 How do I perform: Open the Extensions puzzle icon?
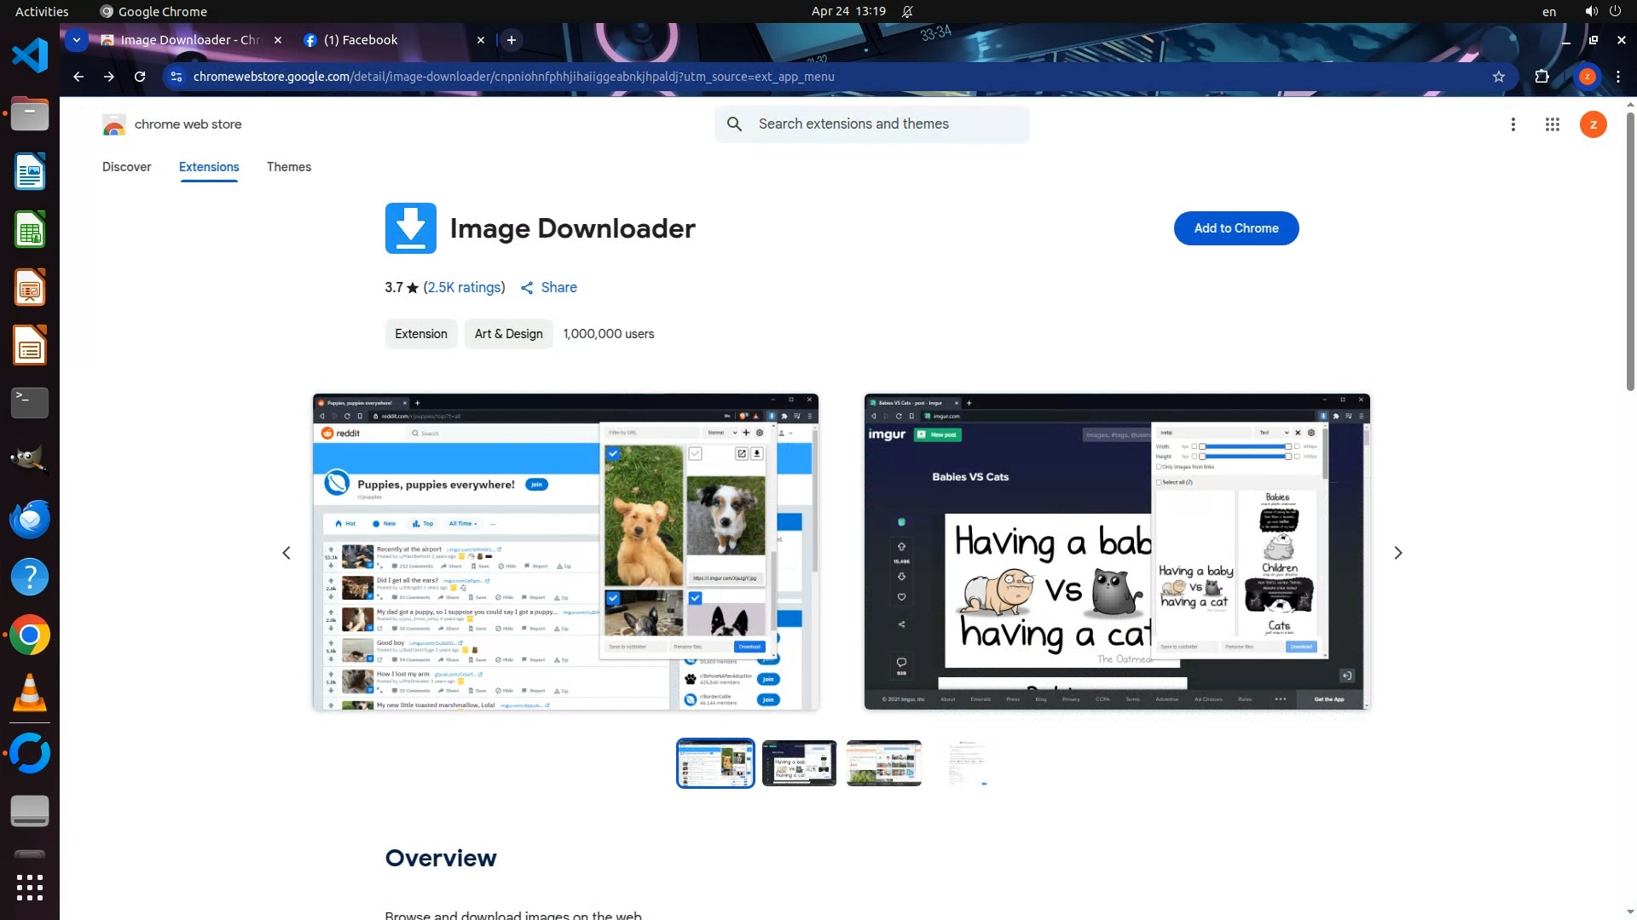[1542, 77]
